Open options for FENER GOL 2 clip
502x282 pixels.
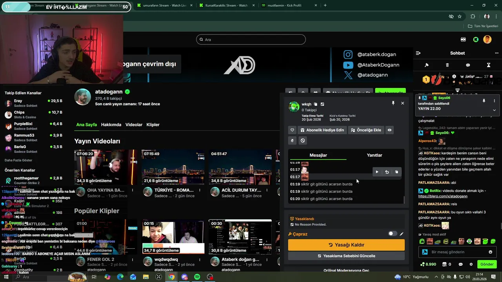tap(133, 259)
